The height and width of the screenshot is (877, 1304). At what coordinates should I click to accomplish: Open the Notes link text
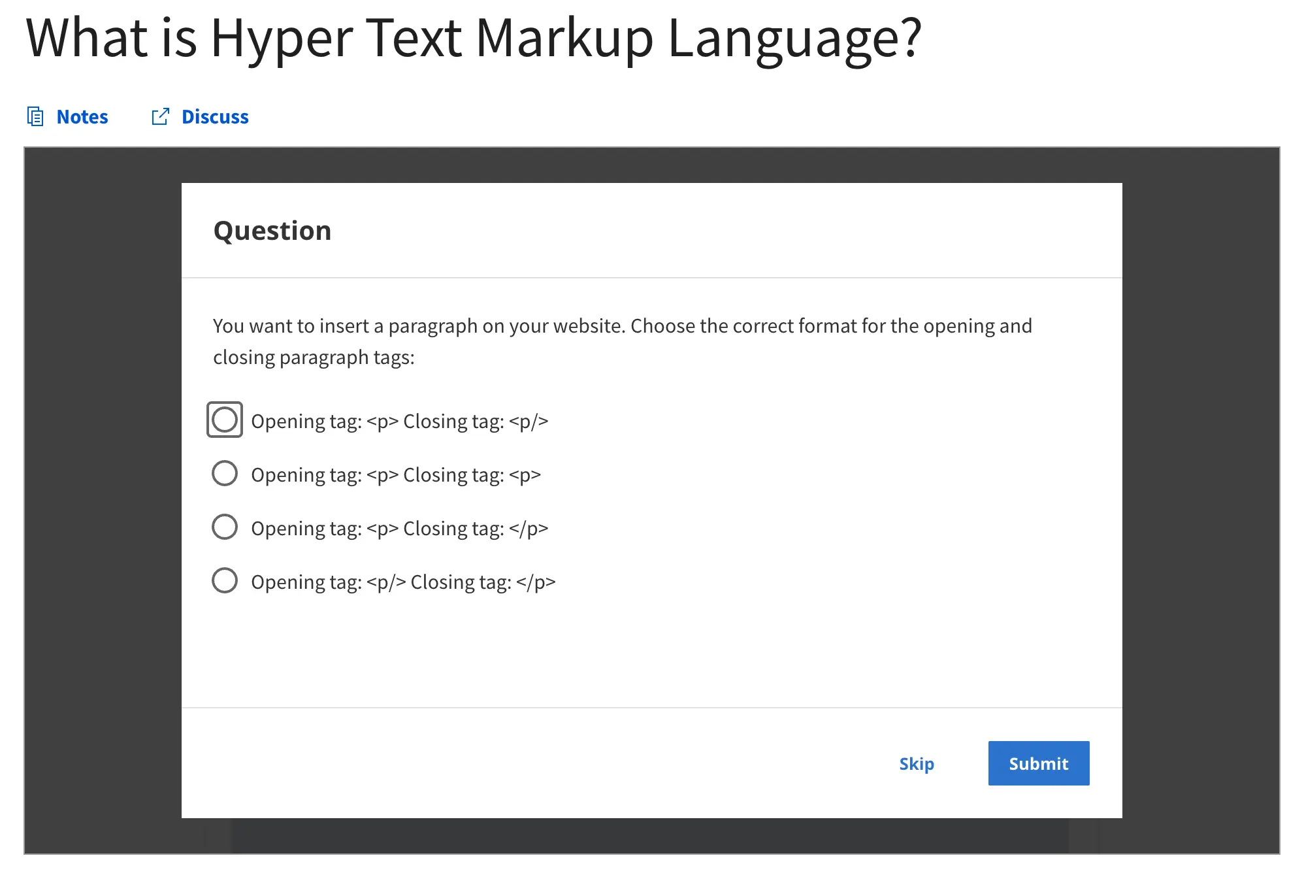coord(82,116)
